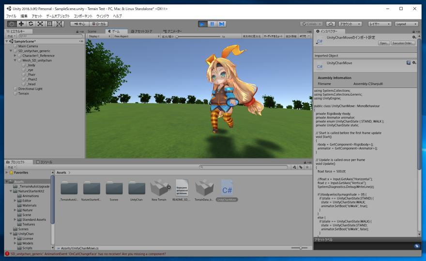The height and width of the screenshot is (261, 426).
Task: Stop play mode with Play button
Action: (202, 24)
